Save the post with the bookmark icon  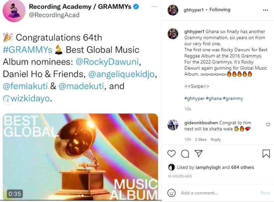pyautogui.click(x=266, y=153)
